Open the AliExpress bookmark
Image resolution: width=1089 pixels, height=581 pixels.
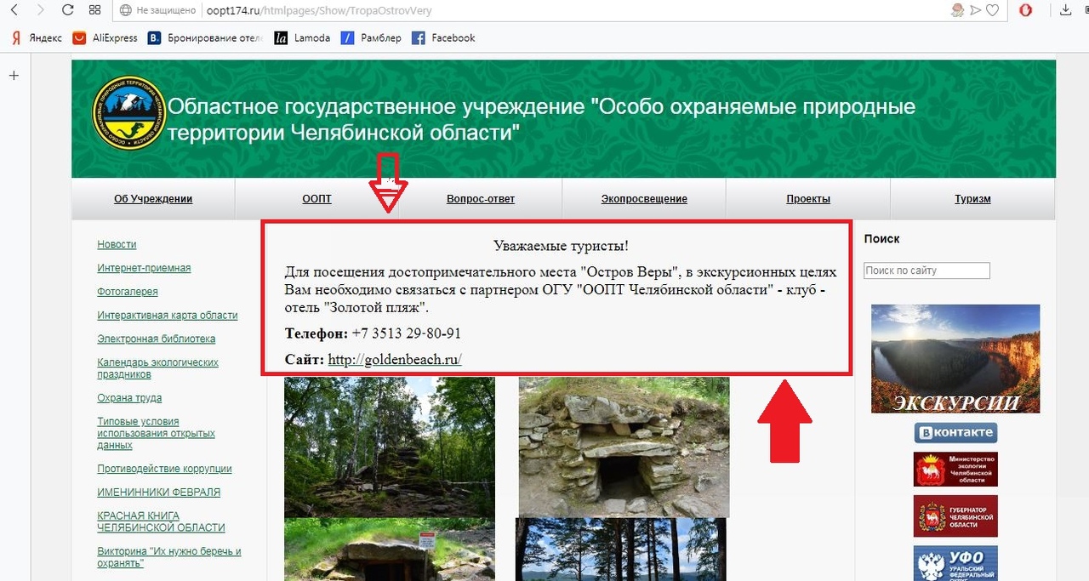pyautogui.click(x=105, y=37)
